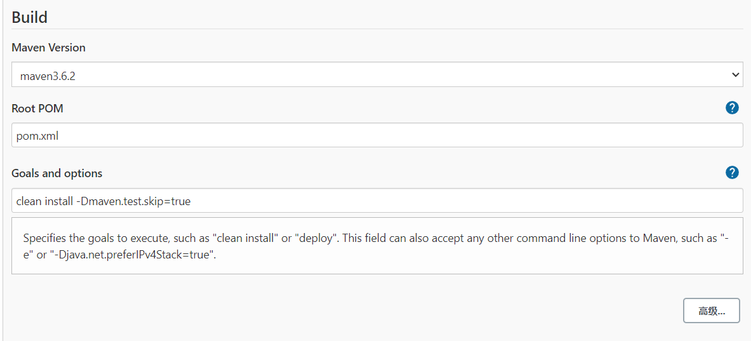Viewport: 751px width, 341px height.
Task: Click the goals help description box
Action: coord(378,246)
